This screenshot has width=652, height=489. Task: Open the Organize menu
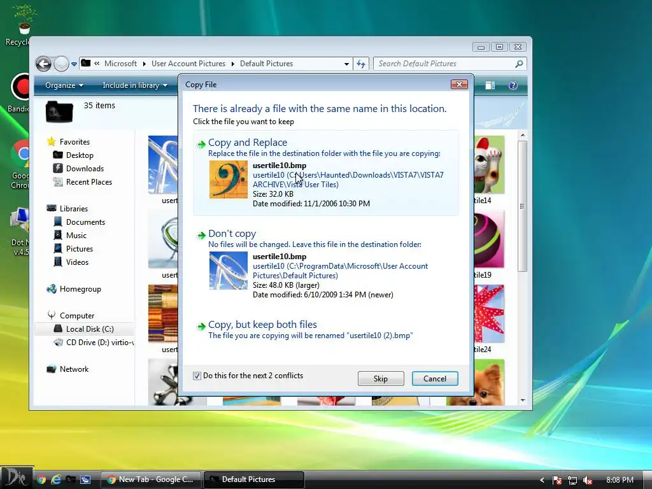[x=64, y=85]
